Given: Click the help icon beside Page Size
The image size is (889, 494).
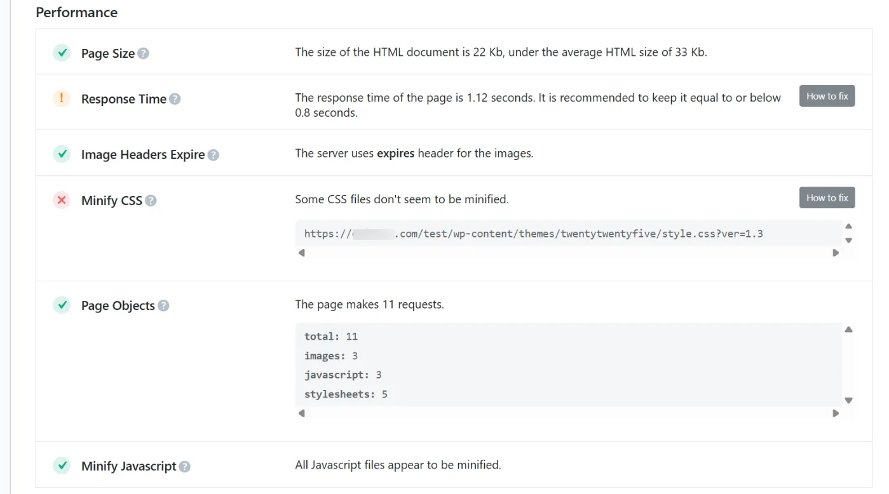Looking at the screenshot, I should pyautogui.click(x=144, y=54).
